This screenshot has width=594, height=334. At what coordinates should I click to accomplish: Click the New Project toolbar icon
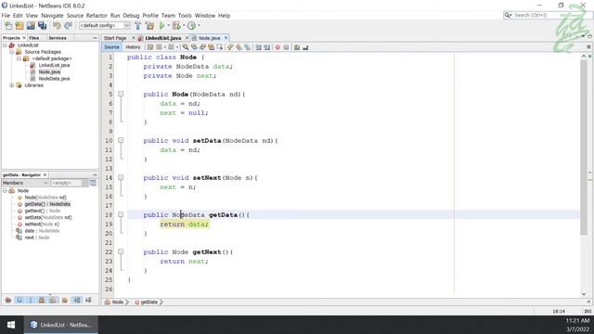pos(19,26)
